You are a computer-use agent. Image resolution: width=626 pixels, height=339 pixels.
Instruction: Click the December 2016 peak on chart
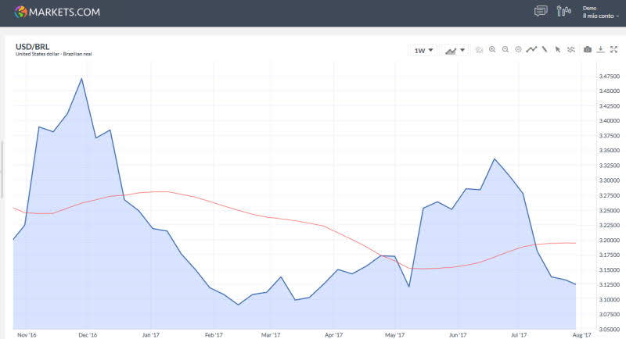(x=81, y=78)
